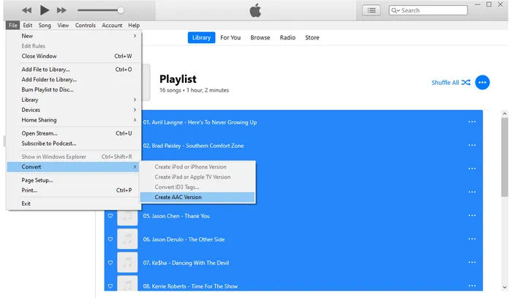Image resolution: width=512 pixels, height=298 pixels.
Task: Open the list view icon beside search
Action: 372,10
